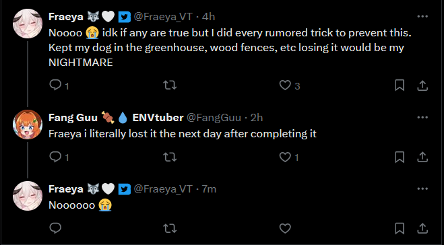View Fang Guu's profile picture

click(28, 125)
